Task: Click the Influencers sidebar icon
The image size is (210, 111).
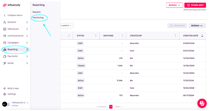Action: tap(5, 29)
